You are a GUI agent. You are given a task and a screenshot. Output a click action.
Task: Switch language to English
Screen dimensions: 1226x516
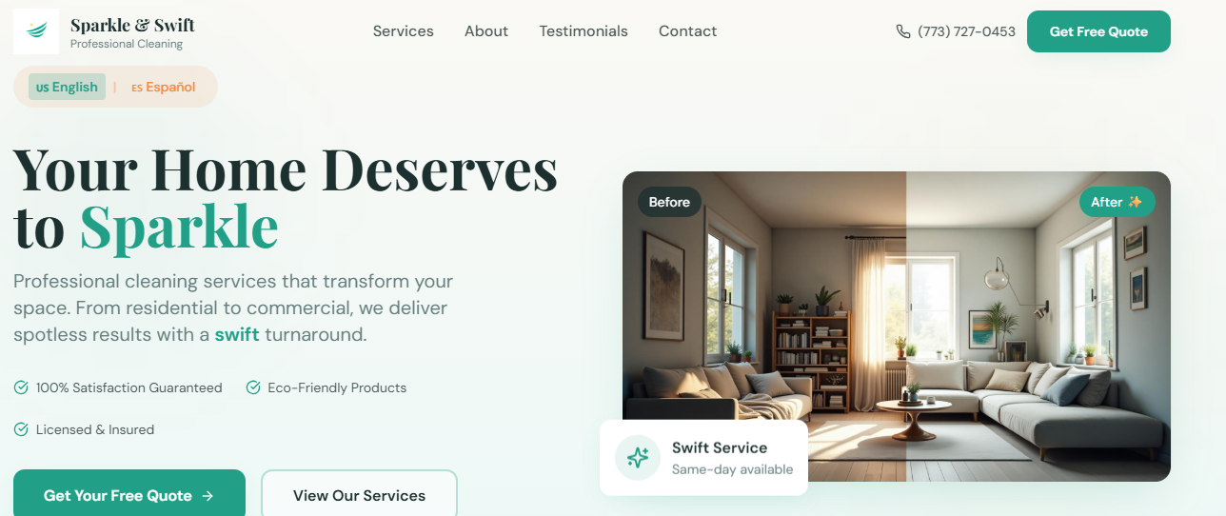[x=67, y=87]
